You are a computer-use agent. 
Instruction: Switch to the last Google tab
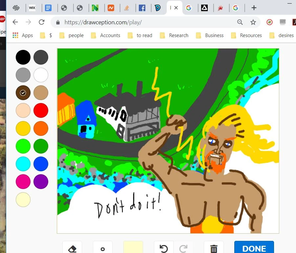point(235,8)
